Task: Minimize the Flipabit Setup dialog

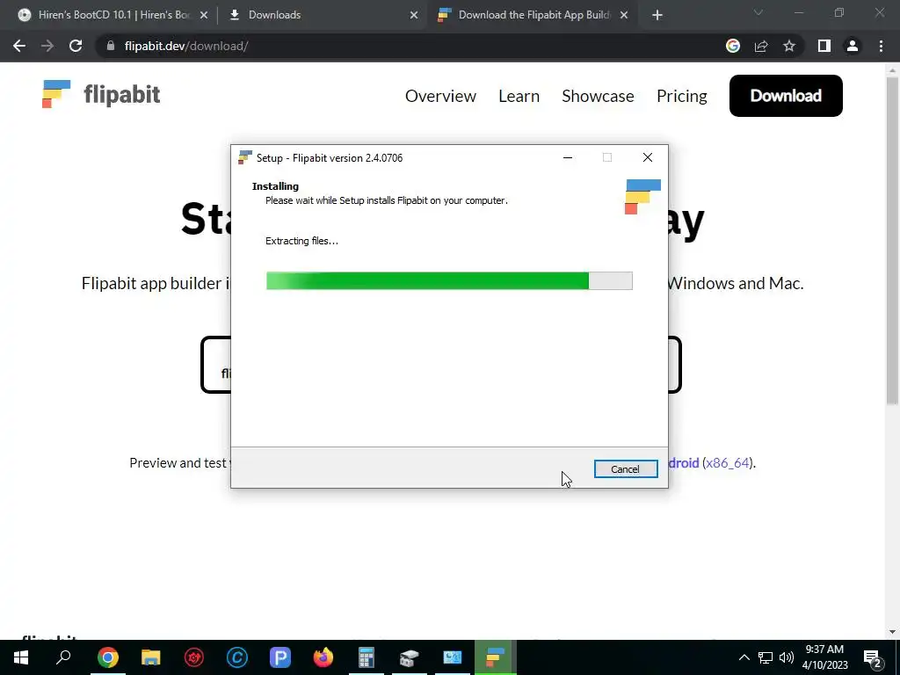Action: click(568, 157)
